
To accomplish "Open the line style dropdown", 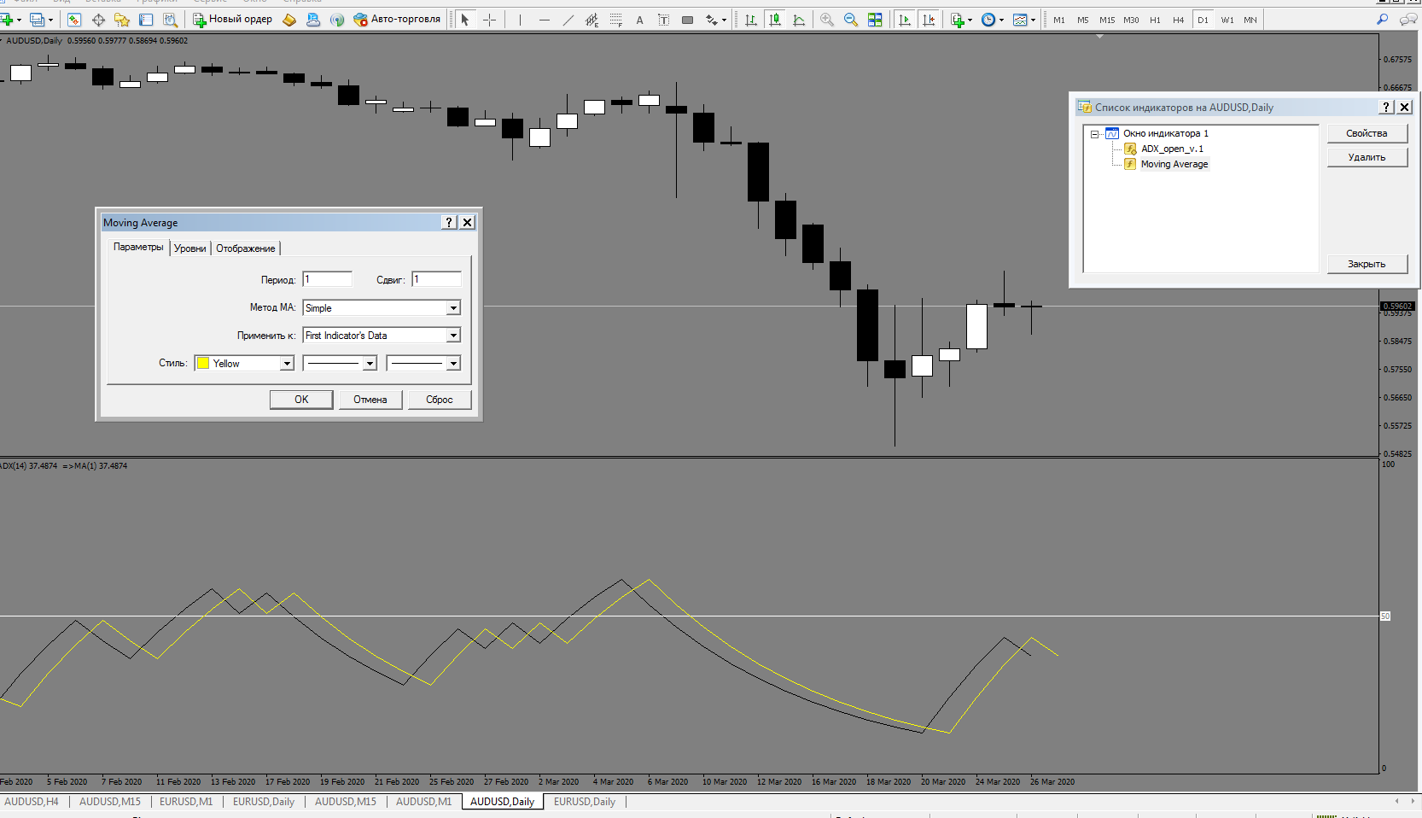I will [340, 364].
